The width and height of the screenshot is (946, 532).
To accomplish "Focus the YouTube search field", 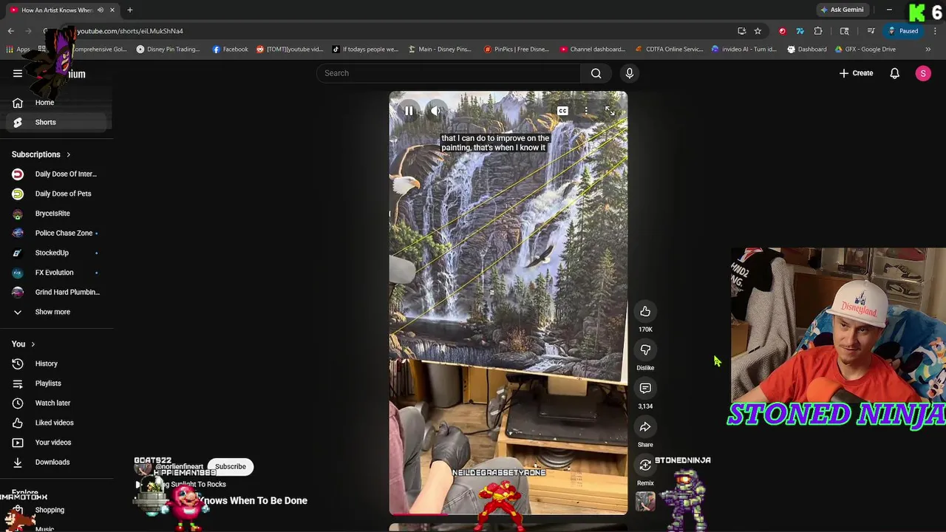I will point(449,73).
